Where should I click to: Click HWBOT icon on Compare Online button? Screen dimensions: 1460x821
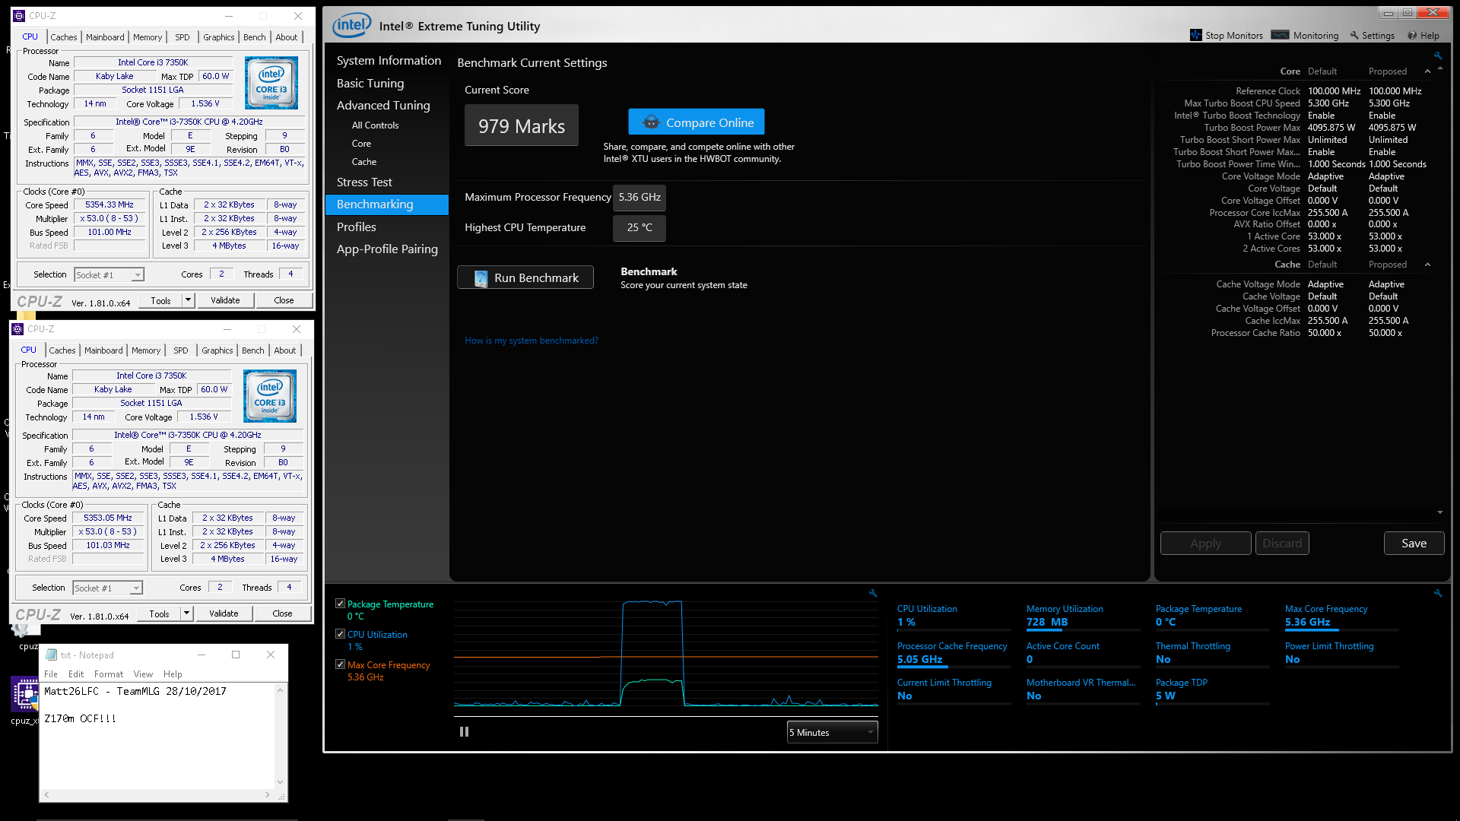[x=651, y=122]
